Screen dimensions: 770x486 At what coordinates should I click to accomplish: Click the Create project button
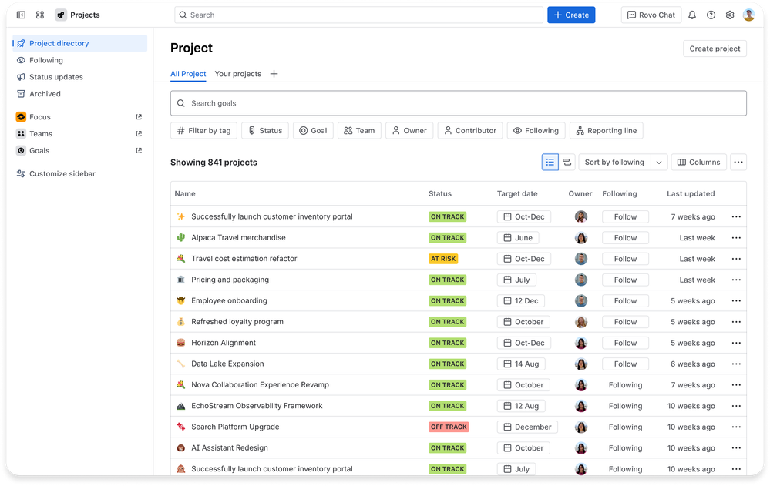tap(715, 49)
